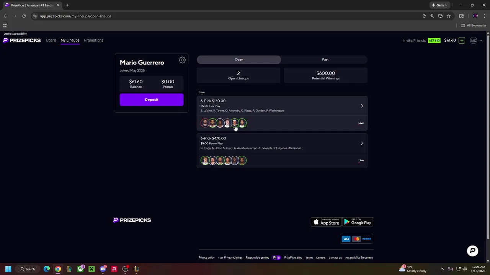Open the apps grid icon in bookmarks bar
The height and width of the screenshot is (275, 490).
[5, 25]
